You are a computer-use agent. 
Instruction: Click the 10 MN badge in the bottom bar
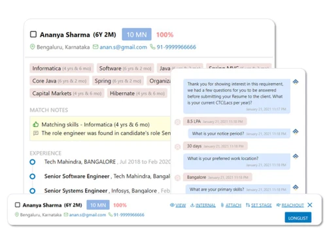click(x=98, y=205)
